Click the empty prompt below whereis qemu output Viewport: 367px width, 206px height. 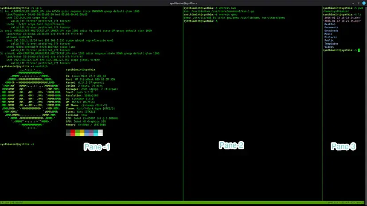(x=199, y=21)
